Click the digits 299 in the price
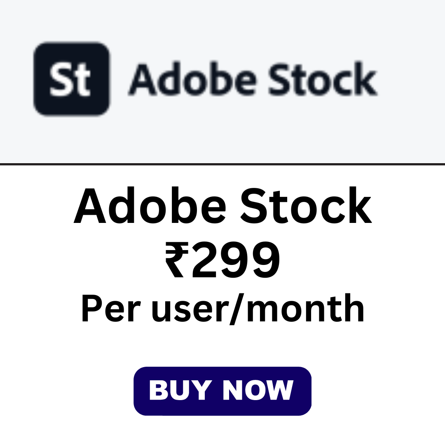Image resolution: width=445 pixels, height=445 pixels. tap(235, 260)
